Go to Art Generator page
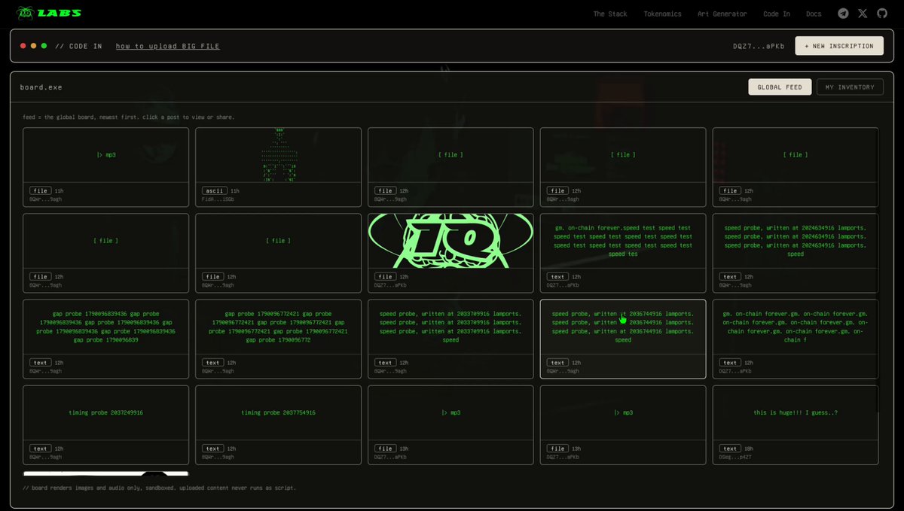This screenshot has width=904, height=511. [722, 14]
